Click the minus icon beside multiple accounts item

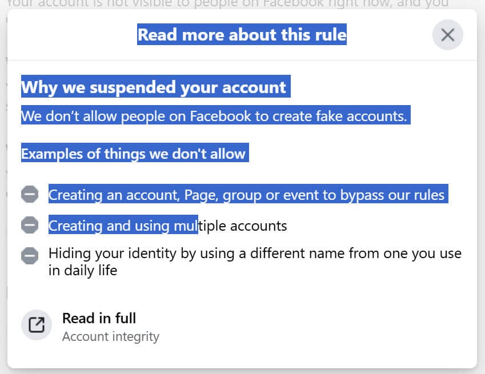[x=30, y=225]
